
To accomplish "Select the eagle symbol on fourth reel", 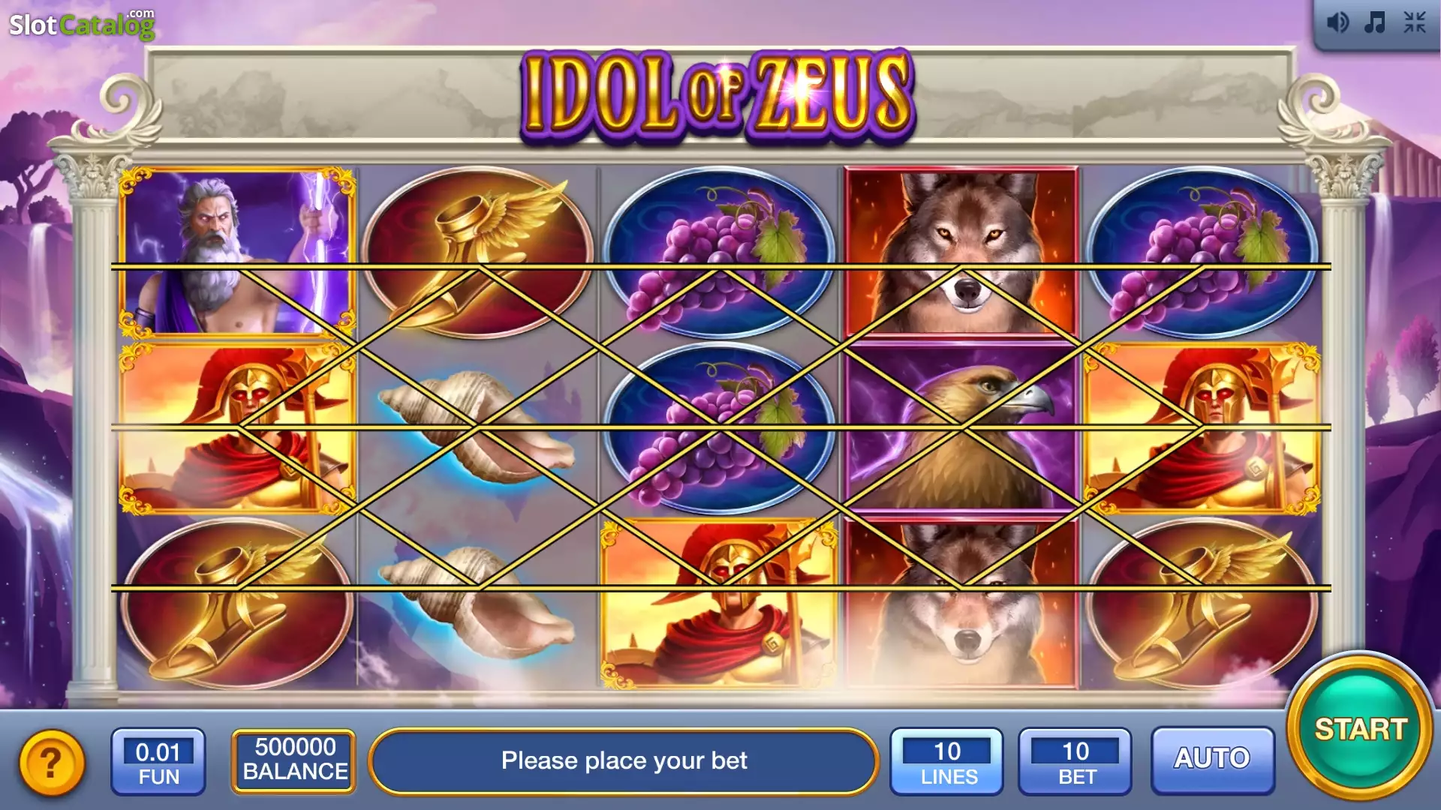I will (962, 427).
